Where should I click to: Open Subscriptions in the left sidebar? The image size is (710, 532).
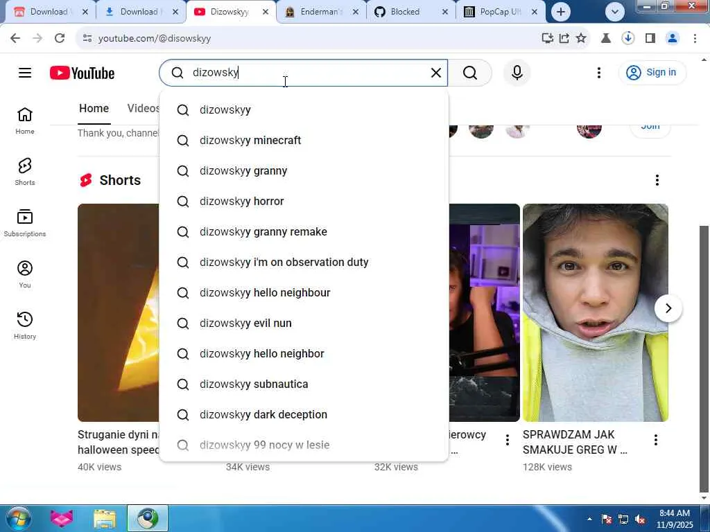coord(25,223)
